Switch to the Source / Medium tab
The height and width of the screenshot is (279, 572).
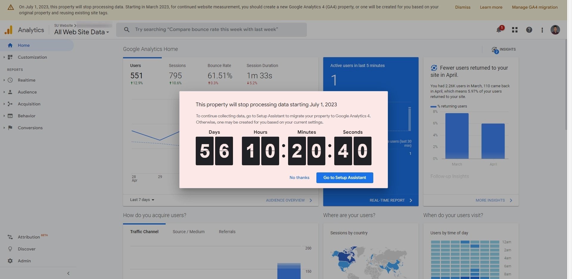[x=189, y=232]
